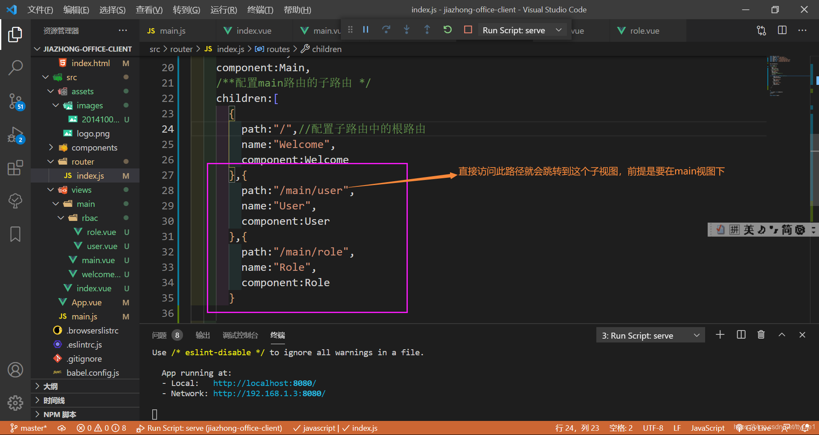Grab the debug toolbar drag handle
This screenshot has width=819, height=435.
coord(350,29)
